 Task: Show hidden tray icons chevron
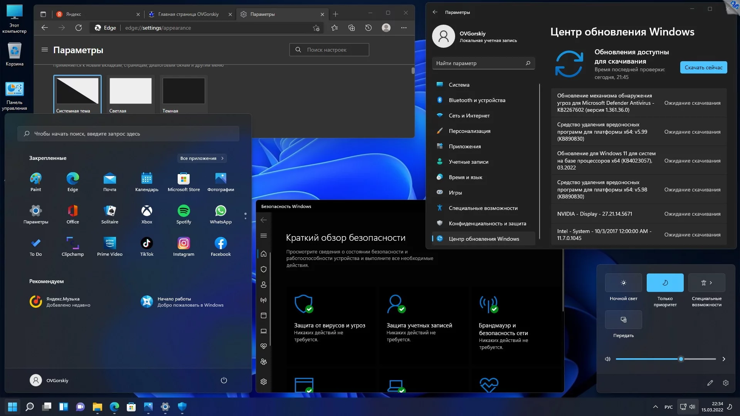point(655,407)
